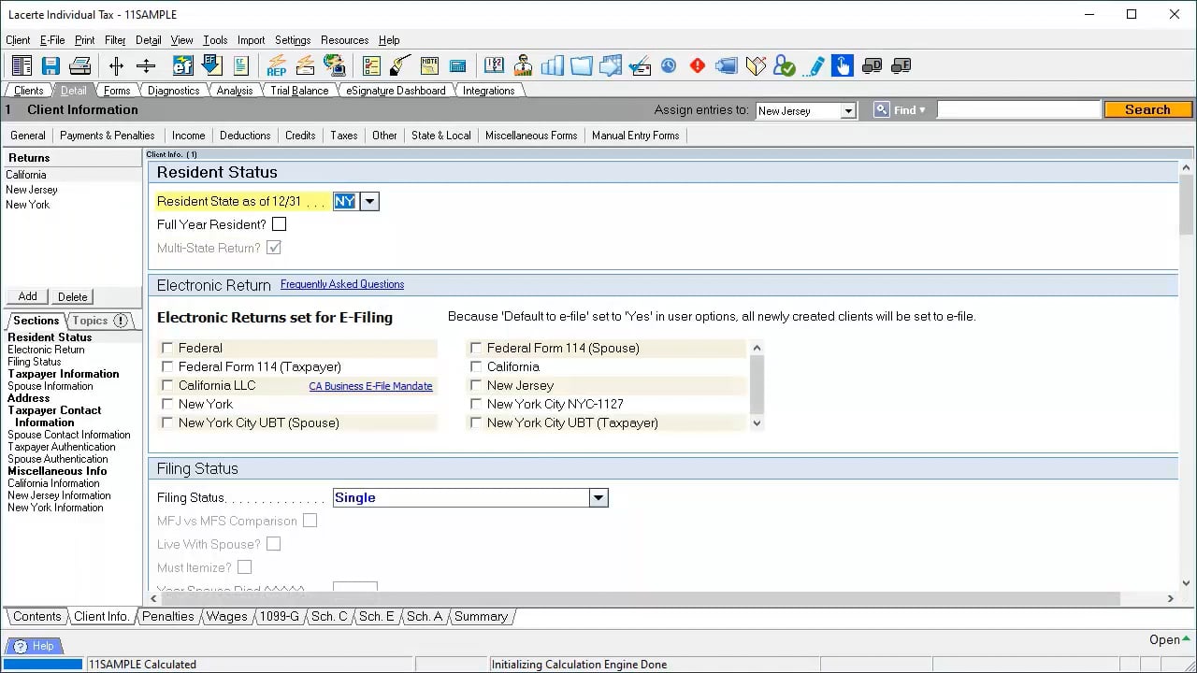Click the person with chart icon
This screenshot has height=673, width=1197.
tap(523, 65)
